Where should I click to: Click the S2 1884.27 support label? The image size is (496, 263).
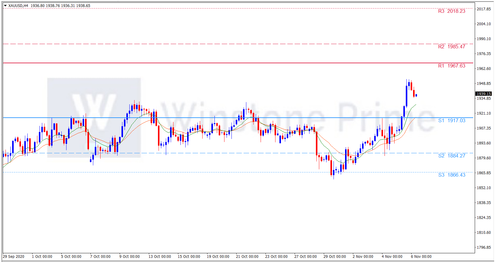[x=451, y=156]
